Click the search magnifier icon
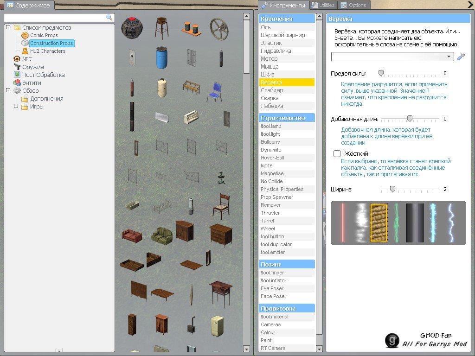This screenshot has width=475, height=356. coord(109,18)
